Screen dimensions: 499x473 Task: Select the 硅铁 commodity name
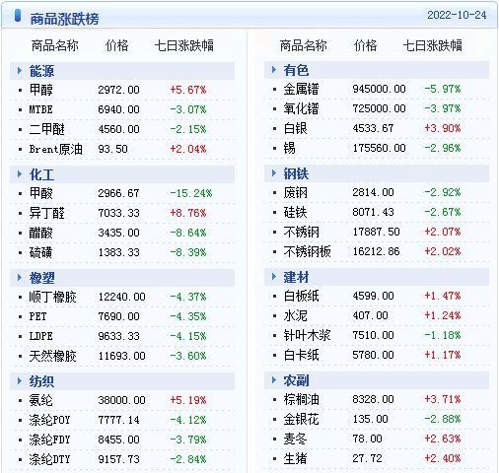point(296,212)
